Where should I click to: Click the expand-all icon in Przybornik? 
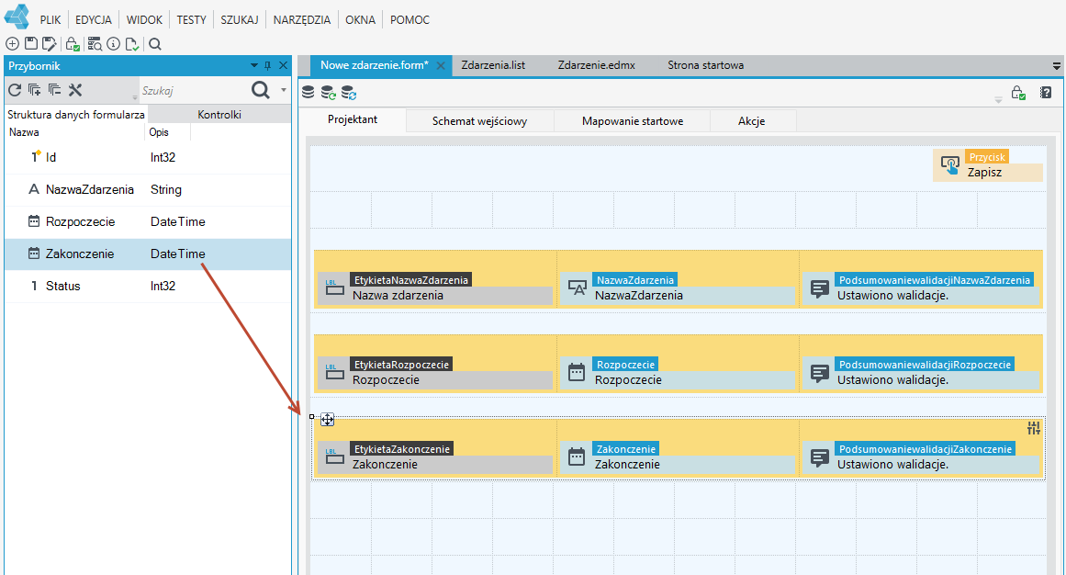35,90
